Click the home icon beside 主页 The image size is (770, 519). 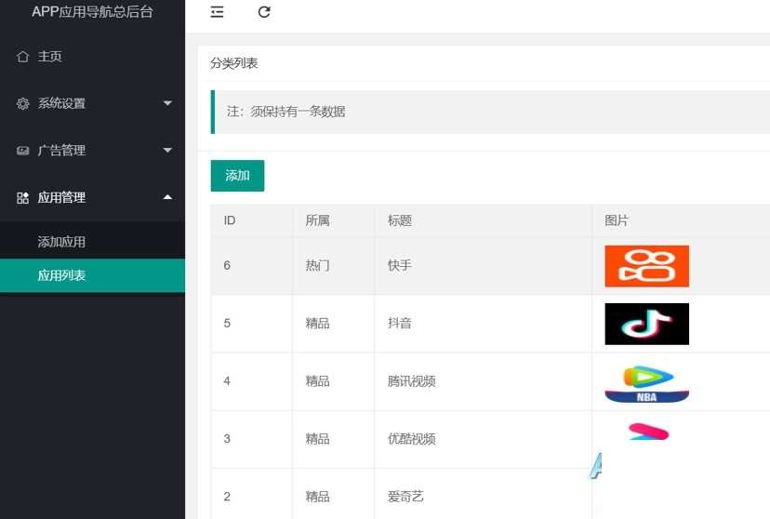pyautogui.click(x=22, y=57)
